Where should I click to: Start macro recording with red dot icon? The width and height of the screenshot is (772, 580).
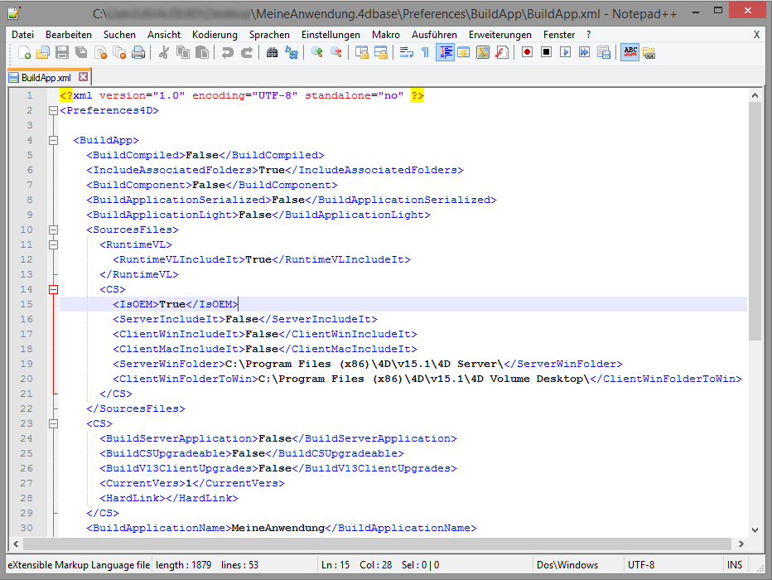(527, 52)
